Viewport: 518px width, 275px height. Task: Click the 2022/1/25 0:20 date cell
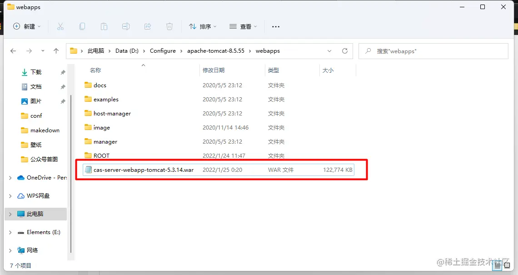(222, 170)
